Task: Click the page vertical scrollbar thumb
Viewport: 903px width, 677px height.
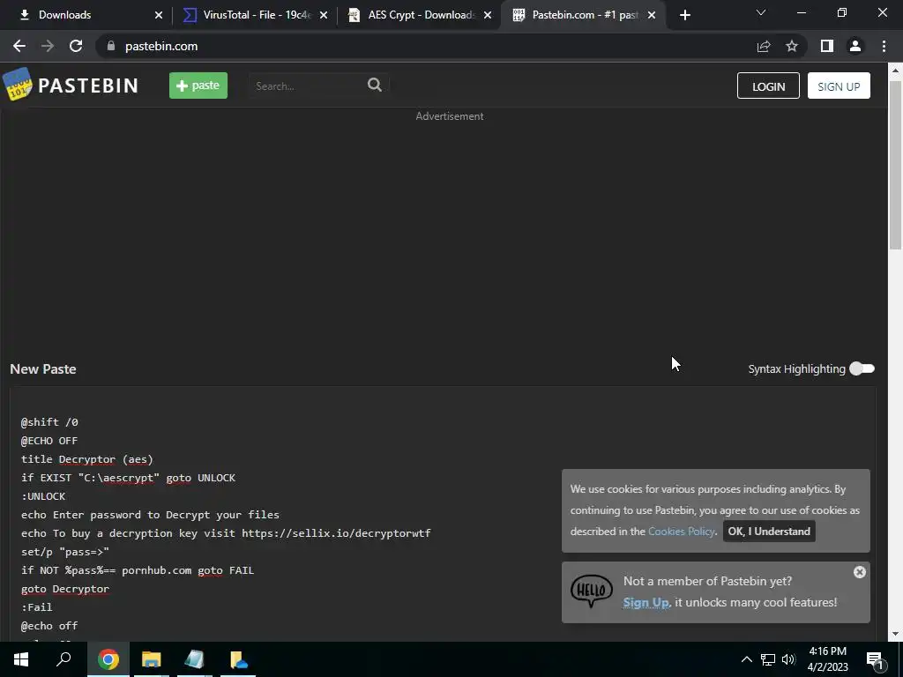Action: (x=895, y=164)
